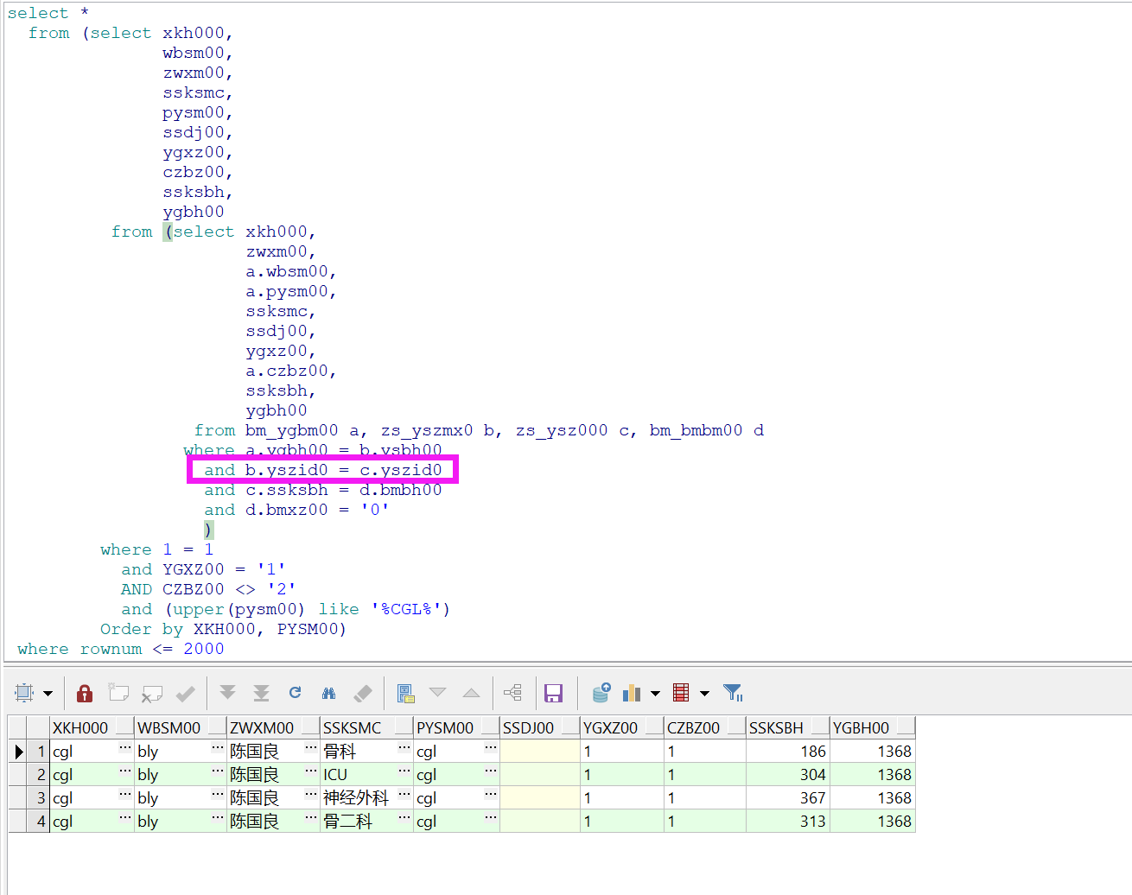Open find with the binoculars icon
The width and height of the screenshot is (1132, 895).
click(x=328, y=693)
